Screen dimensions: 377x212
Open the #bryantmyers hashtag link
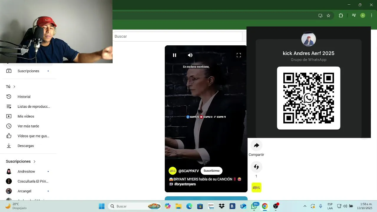tap(185, 184)
